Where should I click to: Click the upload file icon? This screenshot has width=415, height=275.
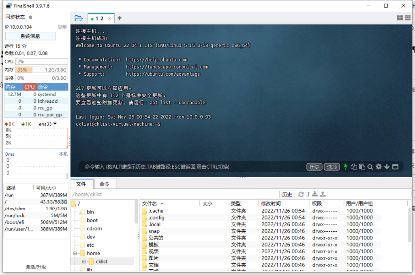tap(323, 194)
